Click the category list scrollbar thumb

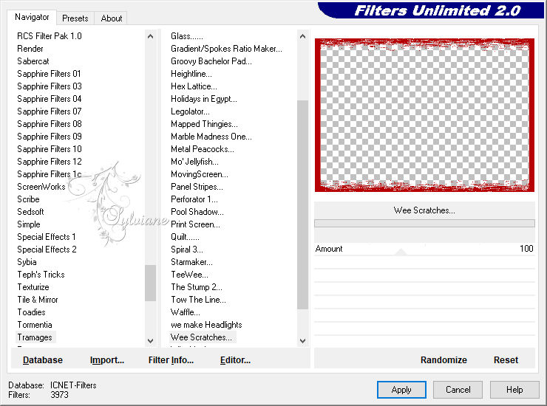[150, 283]
